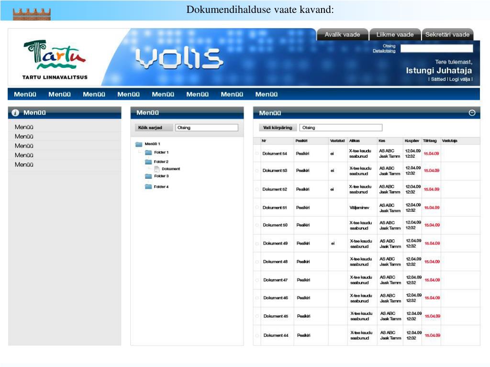Switch to the Liikme vaade tab
Viewport: 490px width, 367px height.
395,34
